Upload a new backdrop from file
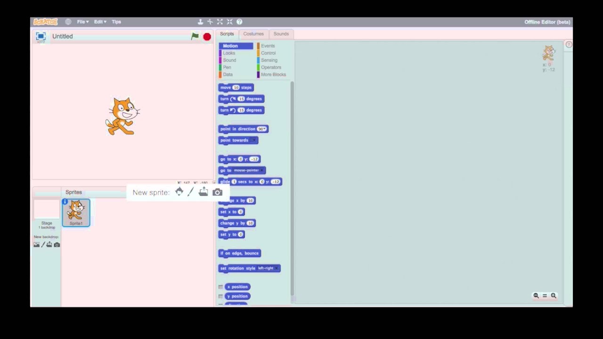Viewport: 603px width, 339px height. click(x=49, y=245)
